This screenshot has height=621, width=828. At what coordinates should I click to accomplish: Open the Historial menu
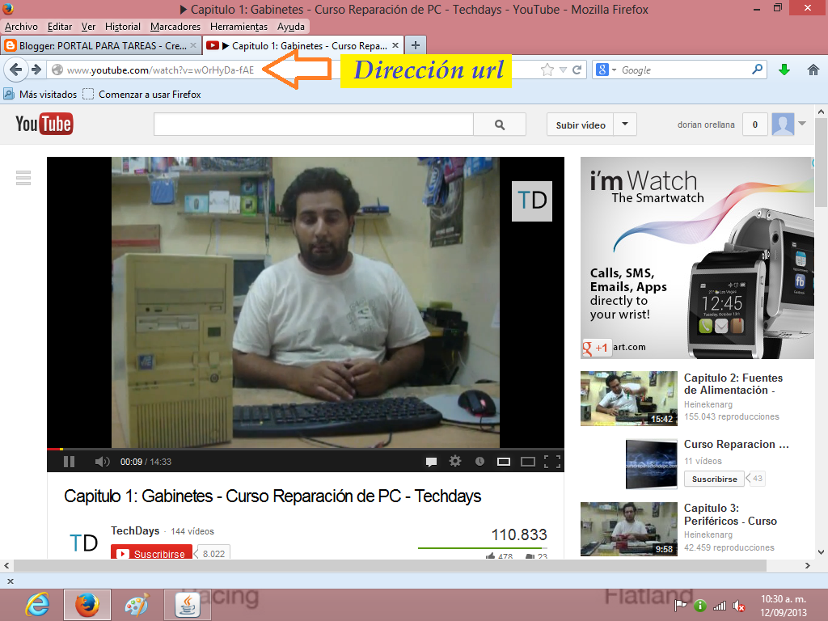(x=123, y=27)
